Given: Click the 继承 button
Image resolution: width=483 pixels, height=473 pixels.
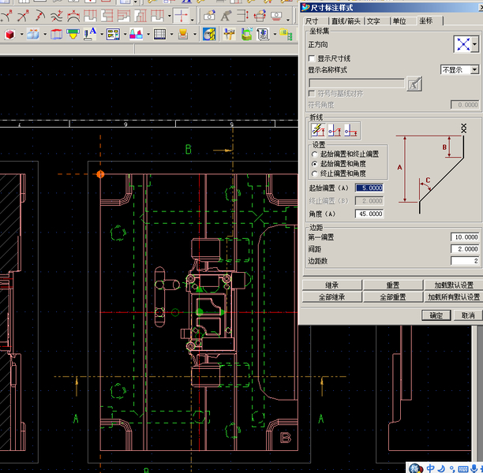Looking at the screenshot, I should (331, 285).
